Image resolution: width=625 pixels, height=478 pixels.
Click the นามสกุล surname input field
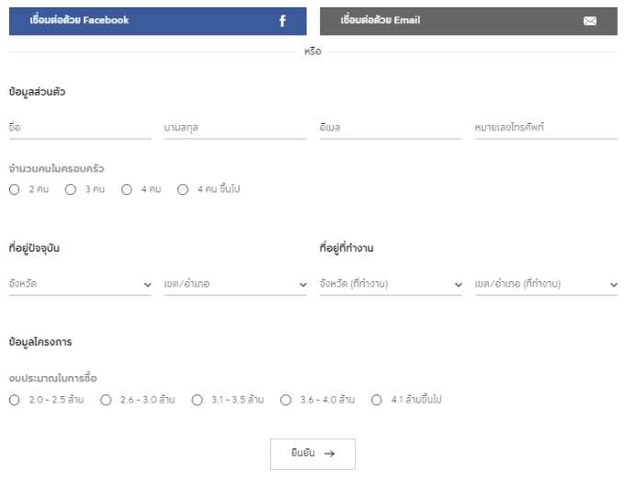pos(235,128)
